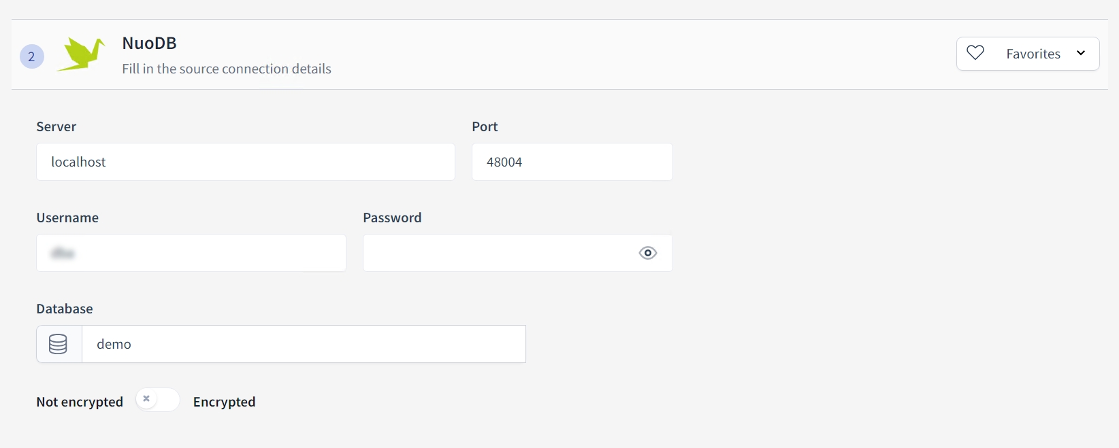Toggle the encryption switch
Image resolution: width=1119 pixels, height=448 pixels.
pyautogui.click(x=157, y=400)
